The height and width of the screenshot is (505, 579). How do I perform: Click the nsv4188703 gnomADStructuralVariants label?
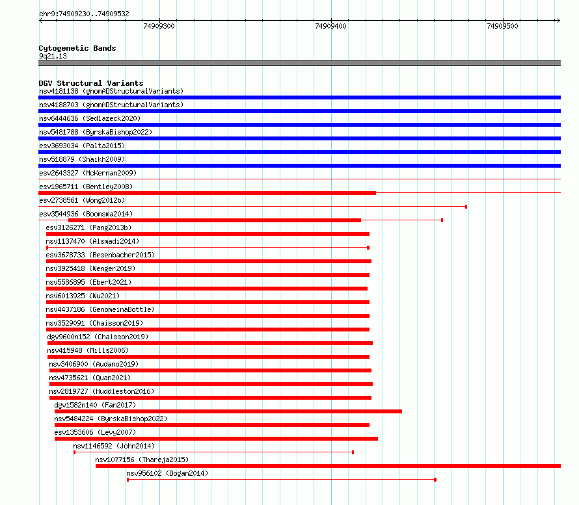tap(111, 105)
